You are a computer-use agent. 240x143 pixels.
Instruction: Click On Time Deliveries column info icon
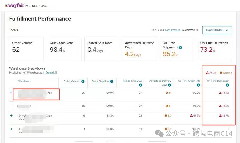227,85
